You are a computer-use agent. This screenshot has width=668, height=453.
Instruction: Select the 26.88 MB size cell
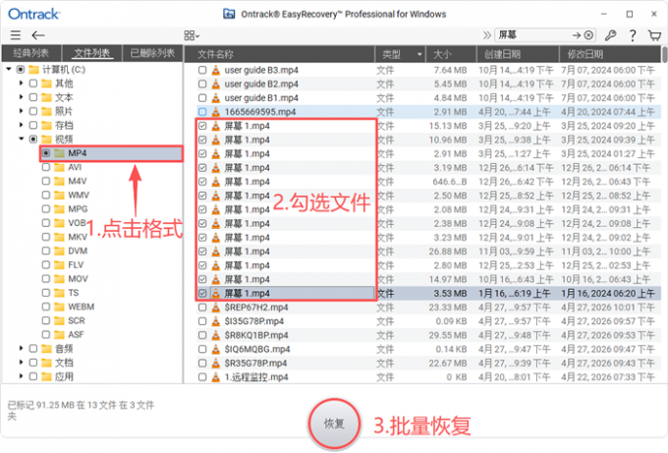[x=448, y=252]
